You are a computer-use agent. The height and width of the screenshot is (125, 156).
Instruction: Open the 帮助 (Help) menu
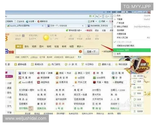click(x=130, y=12)
